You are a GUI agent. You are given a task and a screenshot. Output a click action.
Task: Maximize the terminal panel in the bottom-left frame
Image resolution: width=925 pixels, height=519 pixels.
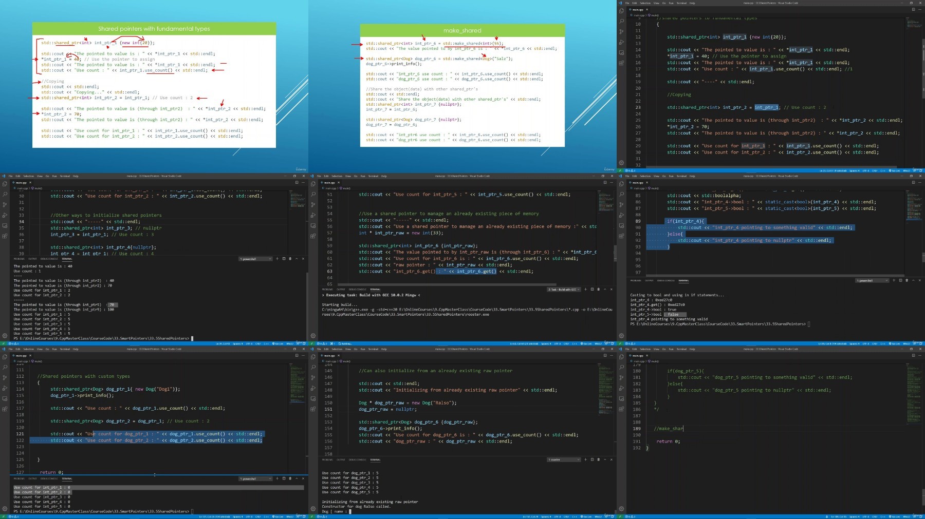pos(297,478)
